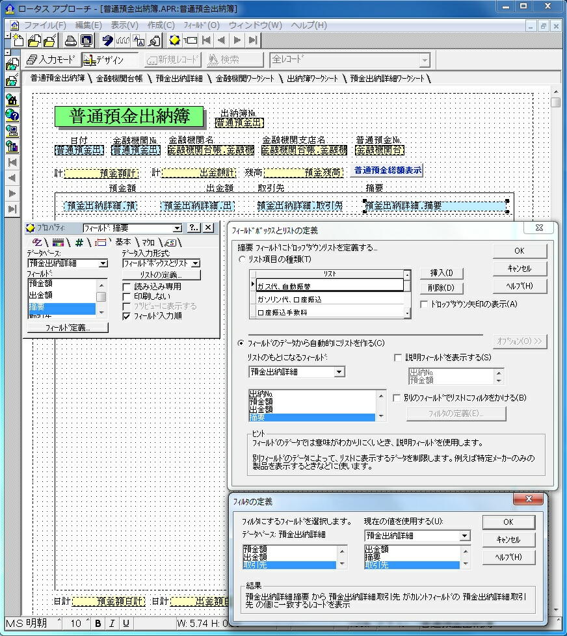Check the 説明フィールドを表示する checkbox
Image resolution: width=567 pixels, height=636 pixels.
[398, 358]
